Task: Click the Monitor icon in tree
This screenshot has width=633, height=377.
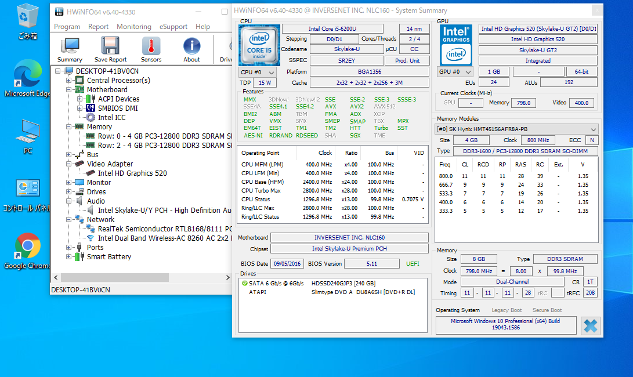Action: [79, 183]
